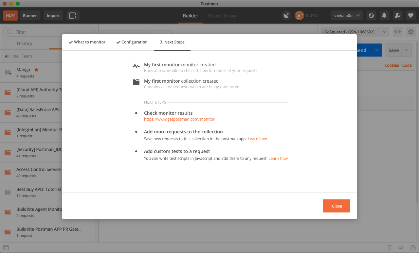Image resolution: width=419 pixels, height=253 pixels.
Task: Click the [Integration] Monitor collection folder icon
Action: click(8, 132)
